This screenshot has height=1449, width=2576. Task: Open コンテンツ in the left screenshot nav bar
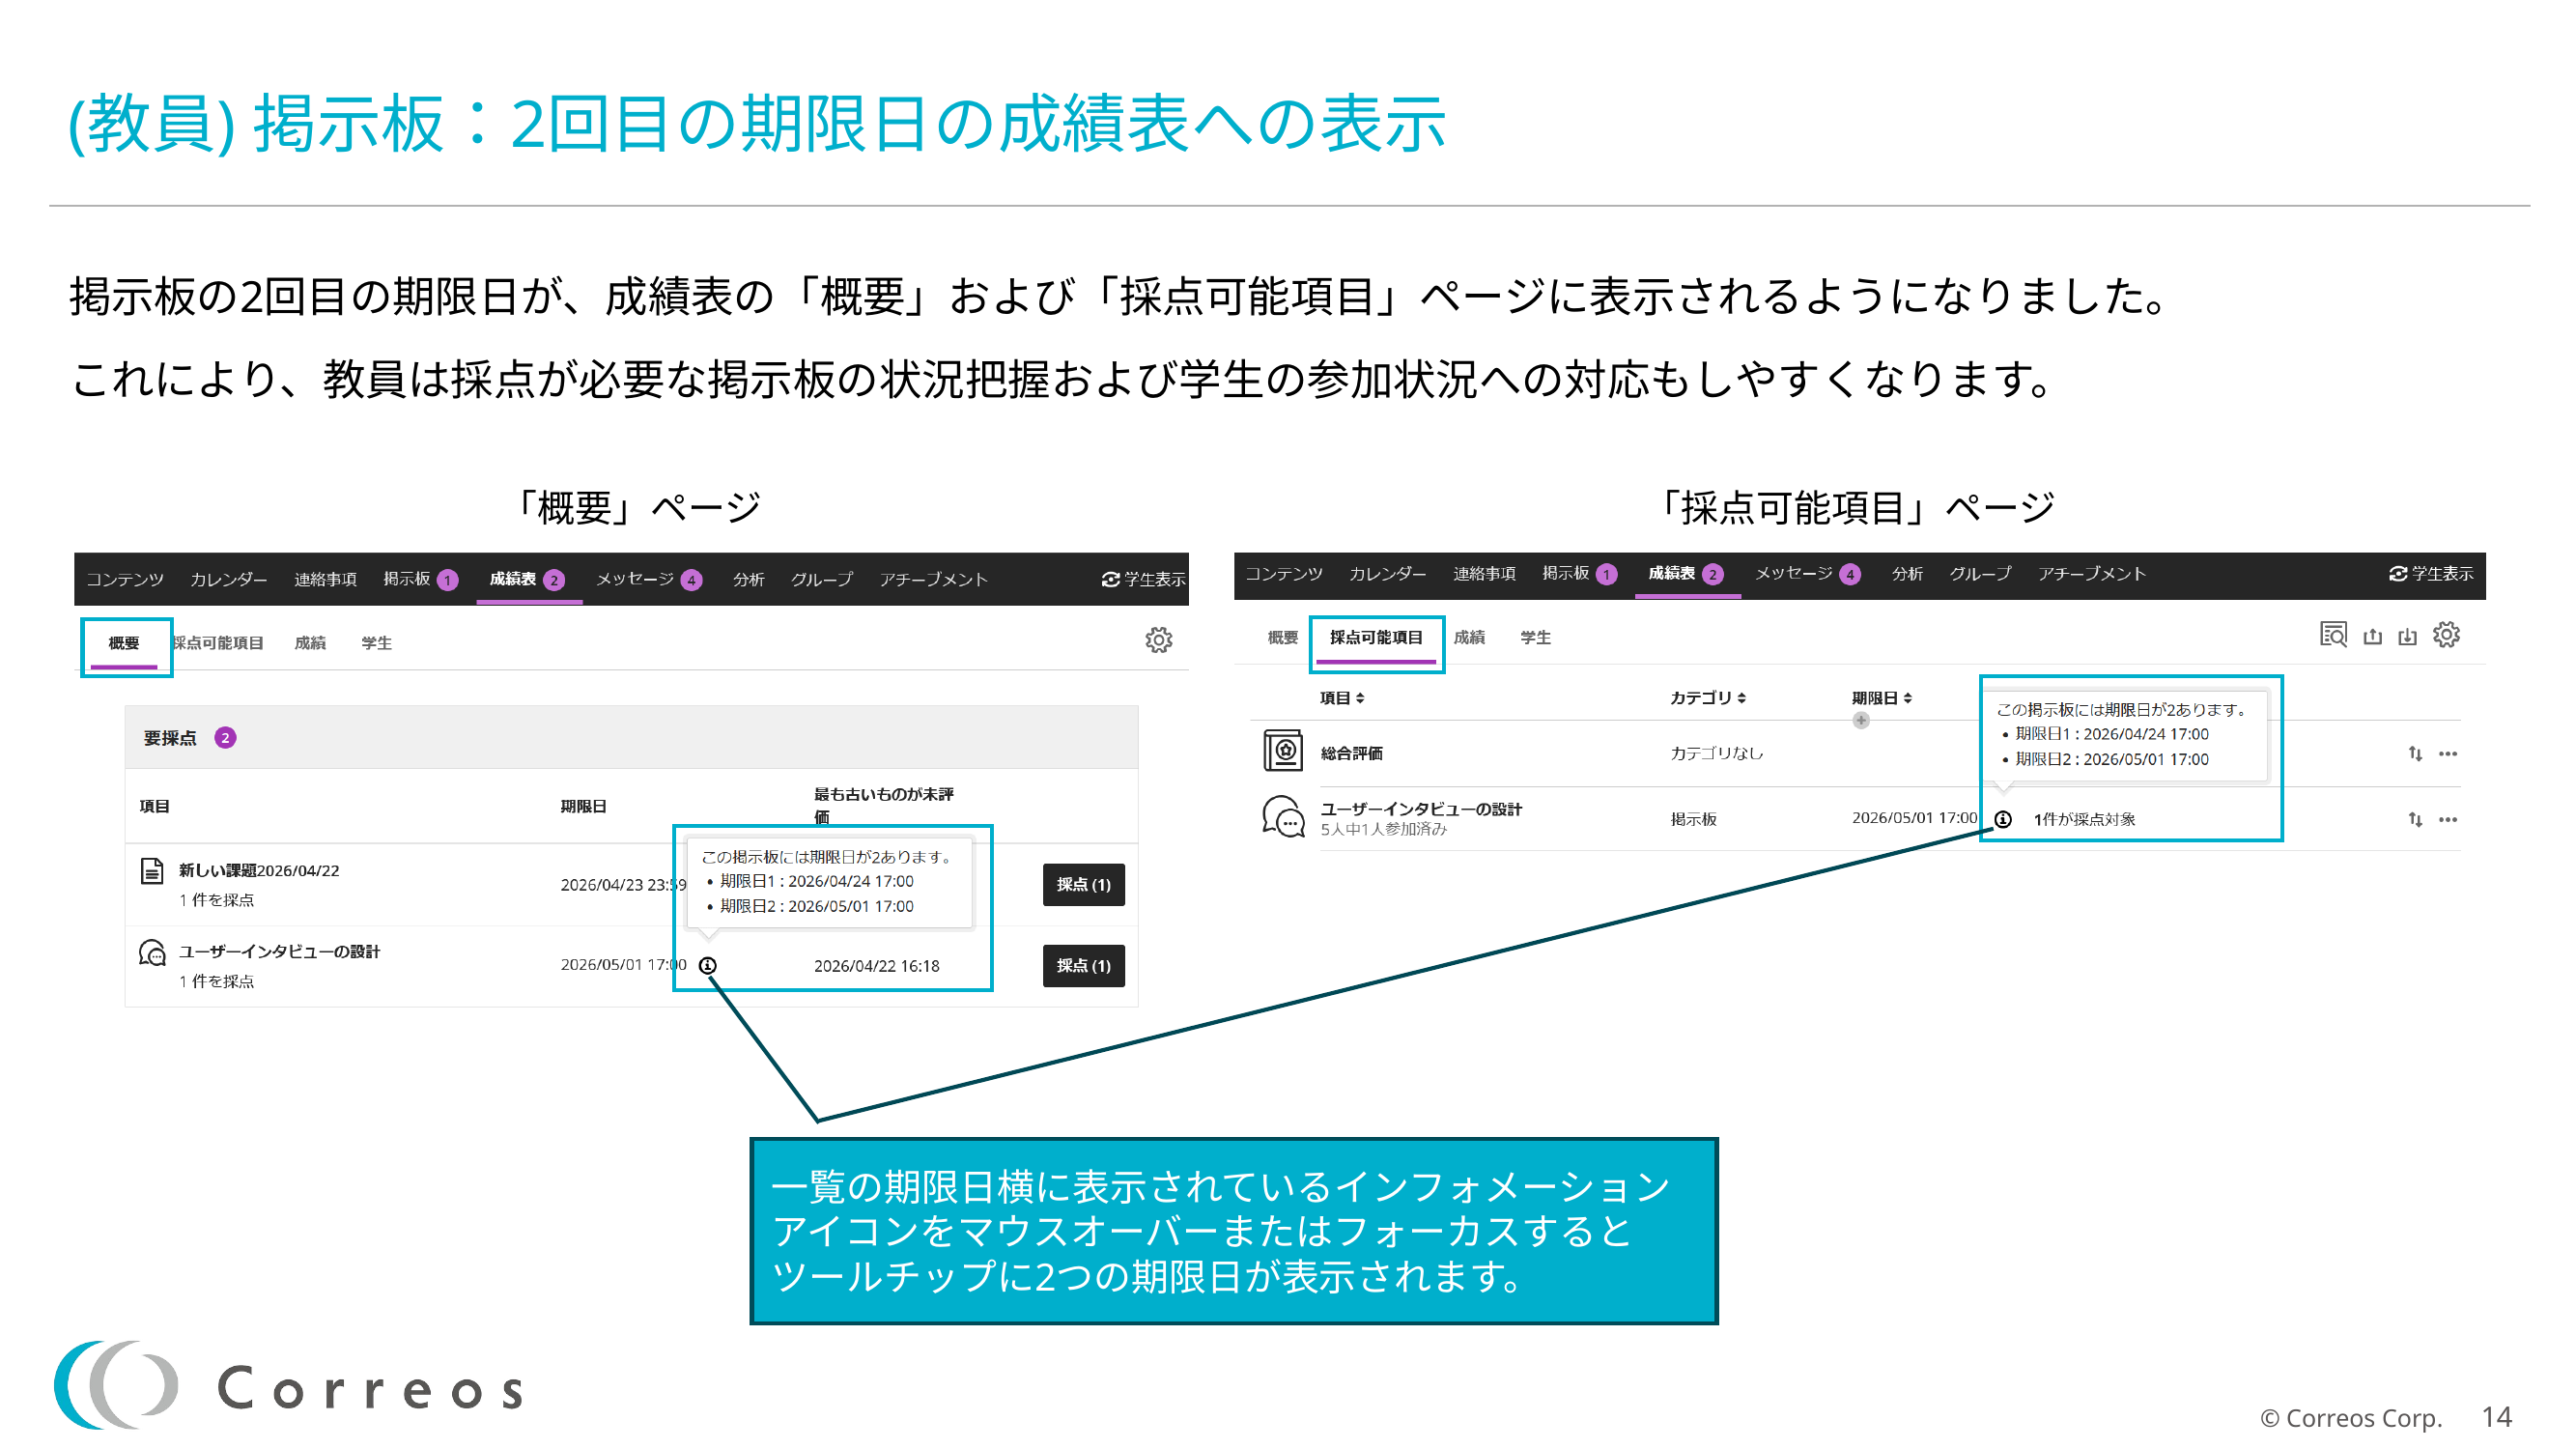click(125, 579)
